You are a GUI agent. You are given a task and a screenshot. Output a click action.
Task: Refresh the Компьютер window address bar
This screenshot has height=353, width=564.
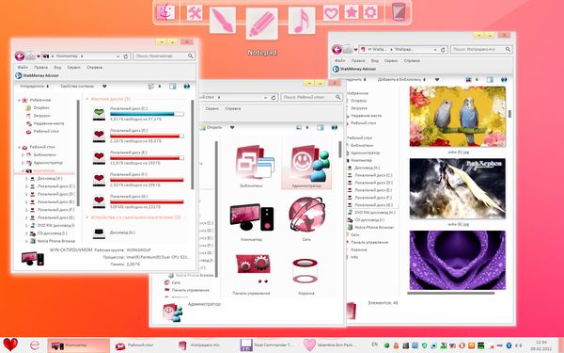pos(126,56)
